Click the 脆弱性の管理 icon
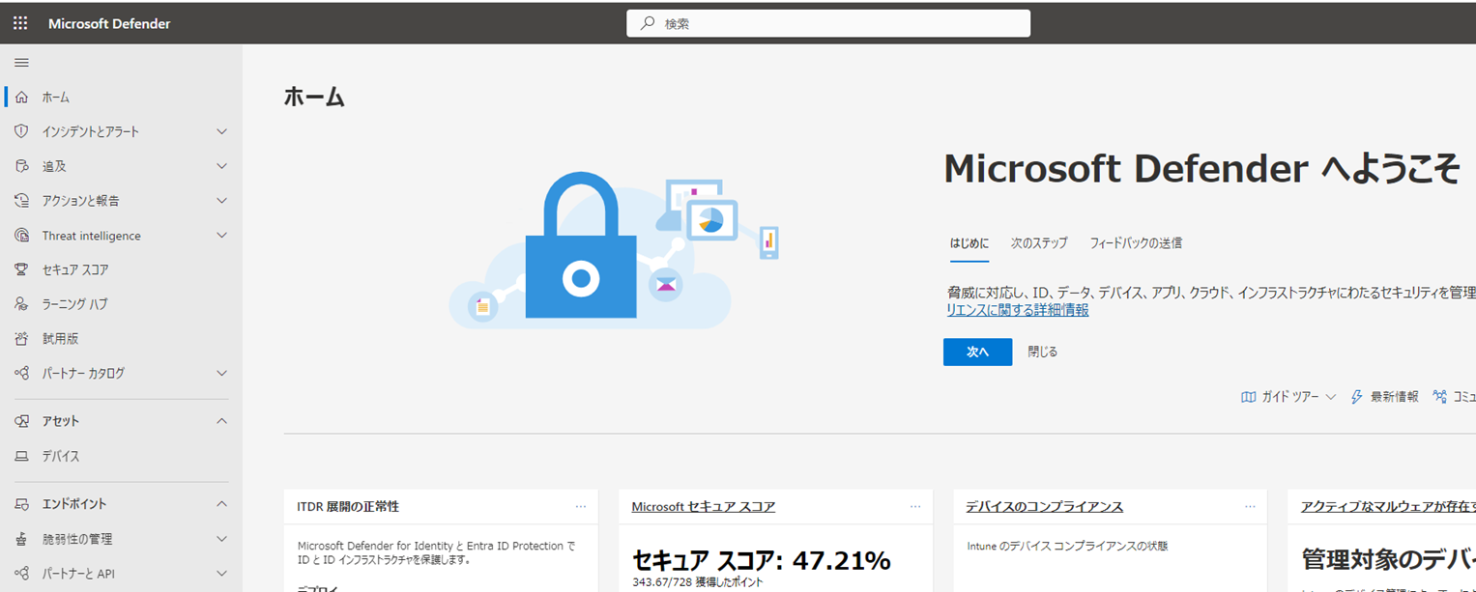The width and height of the screenshot is (1476, 592). [x=22, y=539]
